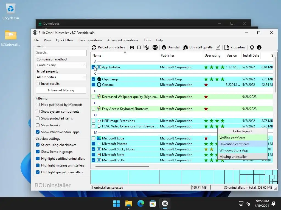
Task: Sort by the Install Date column header
Action: (x=251, y=55)
